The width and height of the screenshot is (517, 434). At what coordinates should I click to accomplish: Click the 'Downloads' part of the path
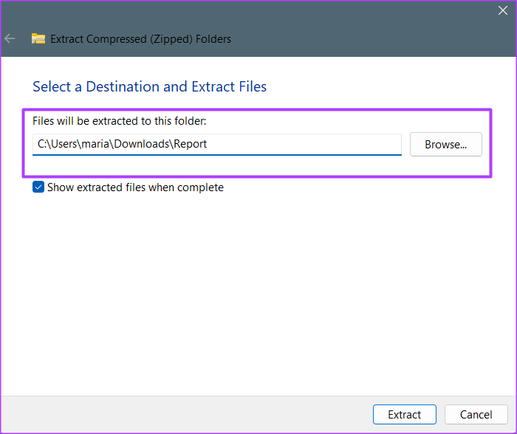point(142,144)
